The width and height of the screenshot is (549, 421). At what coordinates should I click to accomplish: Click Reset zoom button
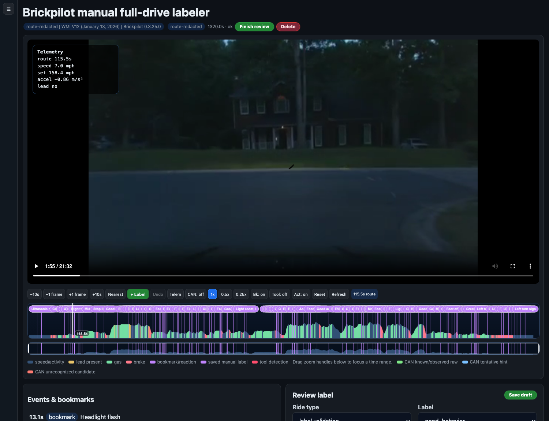(320, 294)
